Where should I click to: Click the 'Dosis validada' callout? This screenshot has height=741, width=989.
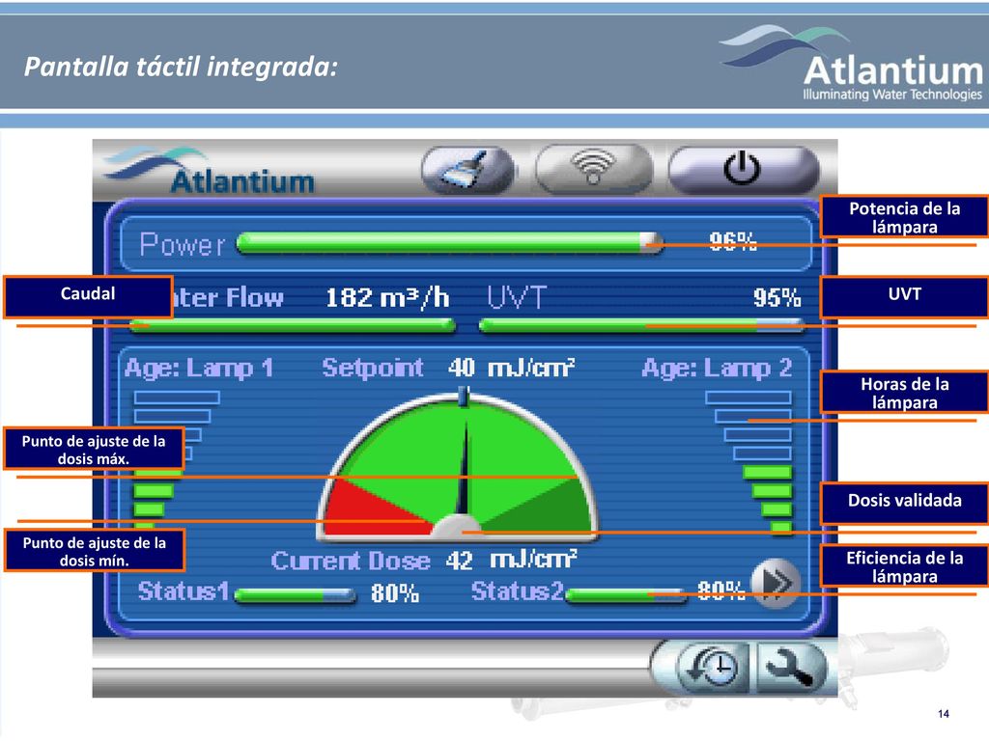[x=904, y=502]
